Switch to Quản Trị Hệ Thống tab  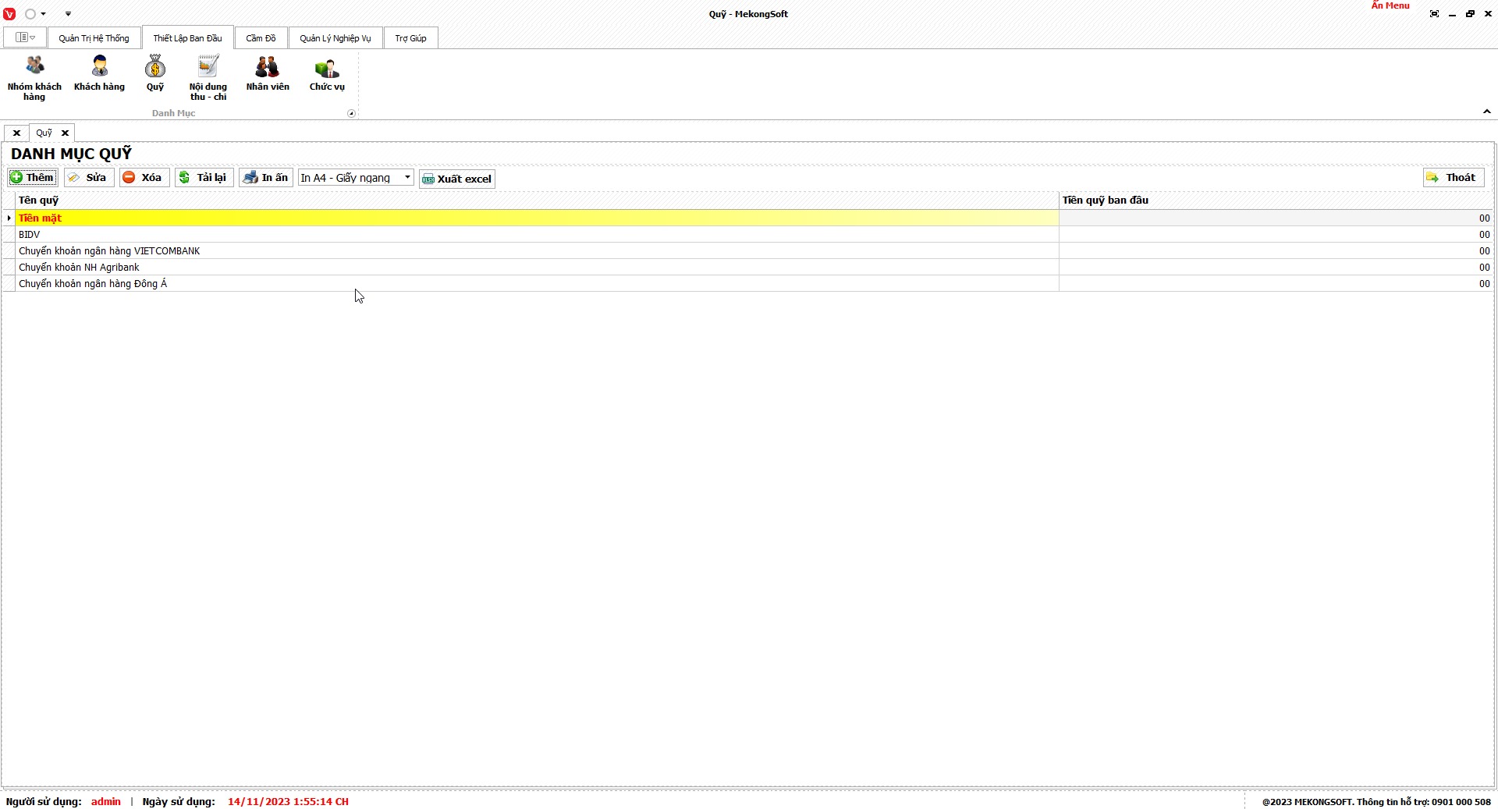pos(94,38)
